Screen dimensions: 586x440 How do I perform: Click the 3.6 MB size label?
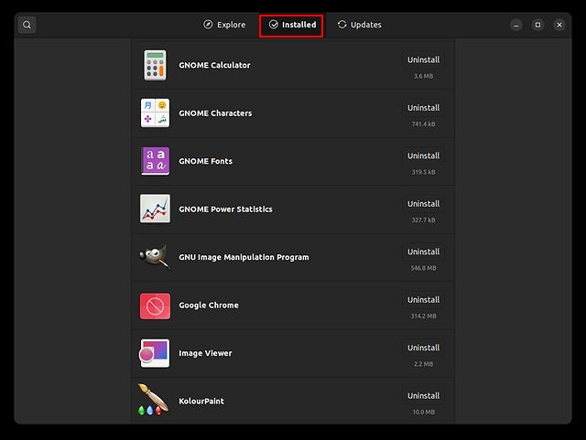click(423, 76)
